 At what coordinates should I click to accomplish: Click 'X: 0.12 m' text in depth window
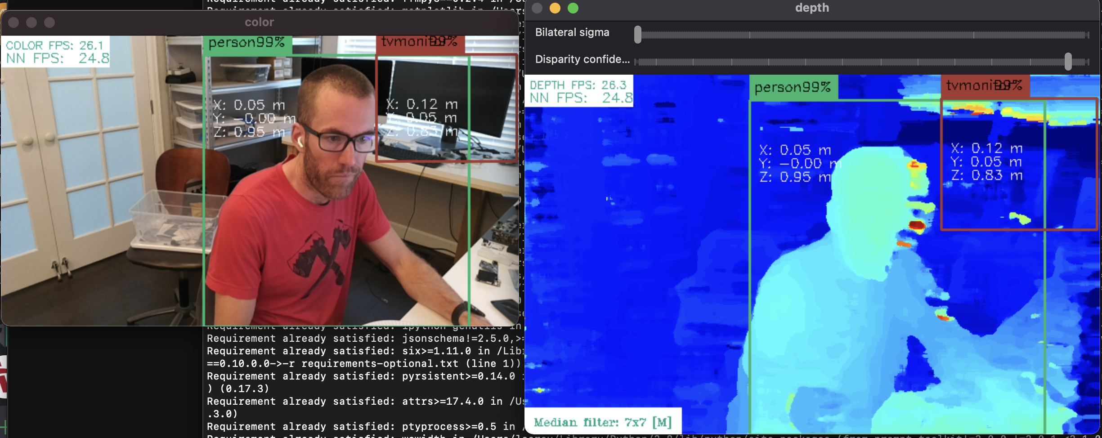(986, 148)
